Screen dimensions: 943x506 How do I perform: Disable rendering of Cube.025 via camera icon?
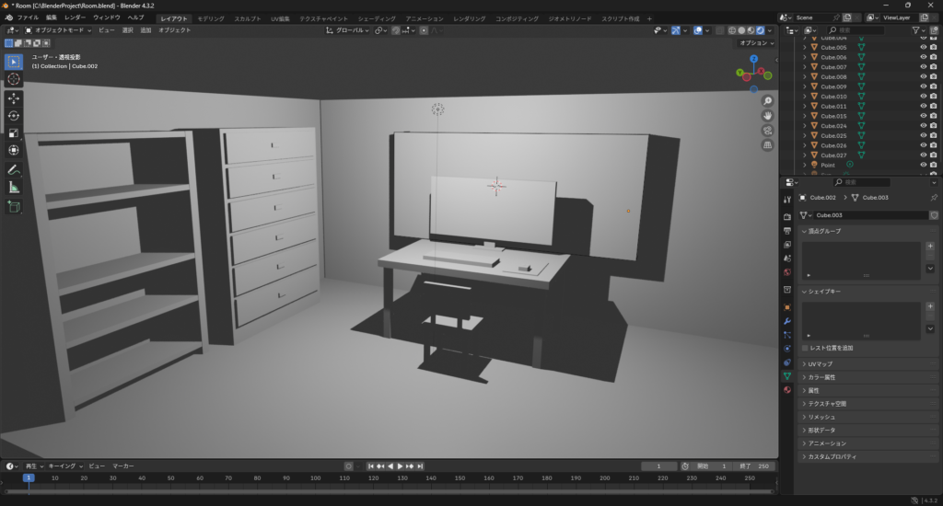point(934,135)
